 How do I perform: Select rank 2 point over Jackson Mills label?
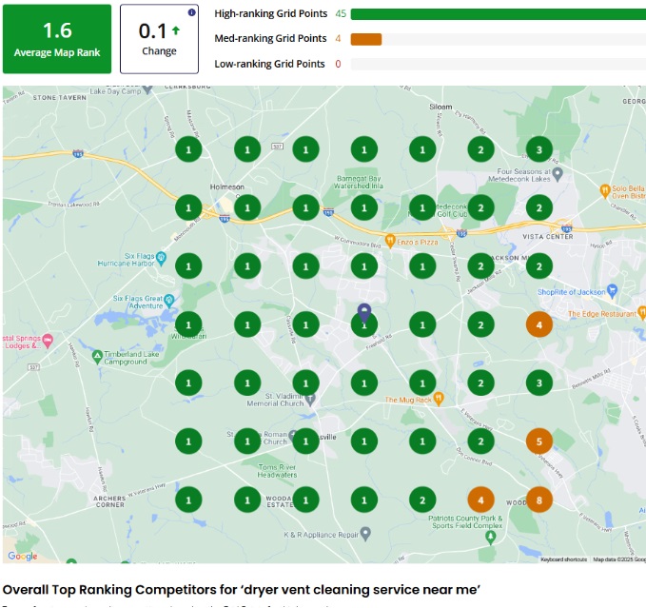[x=480, y=266]
